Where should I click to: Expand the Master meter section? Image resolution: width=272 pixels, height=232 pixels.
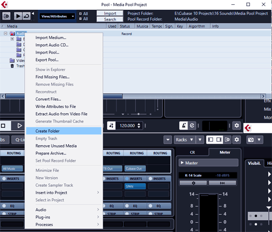click(x=209, y=163)
